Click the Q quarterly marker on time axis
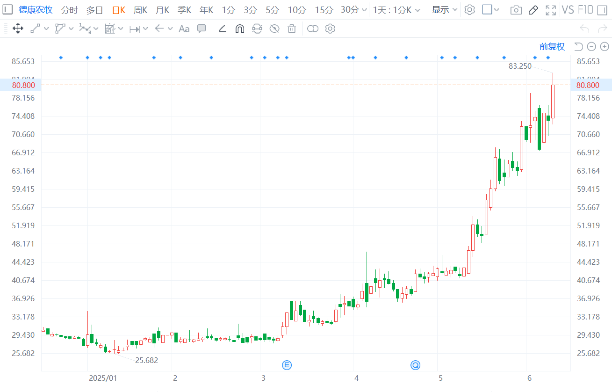Image resolution: width=612 pixels, height=392 pixels. tap(415, 365)
